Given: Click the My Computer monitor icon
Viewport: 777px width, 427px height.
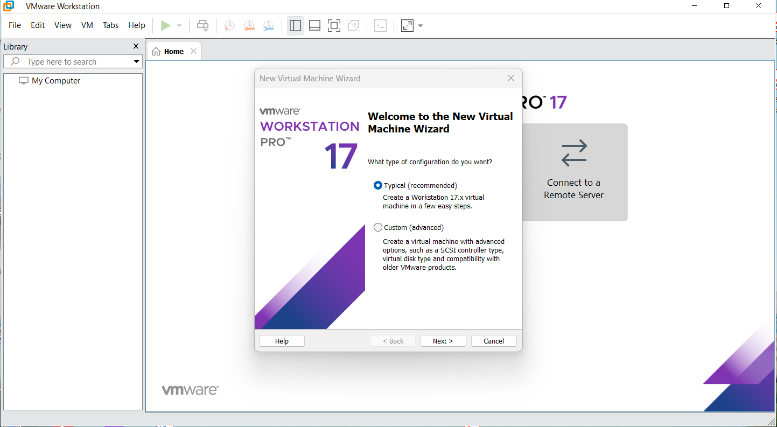Looking at the screenshot, I should coord(23,81).
